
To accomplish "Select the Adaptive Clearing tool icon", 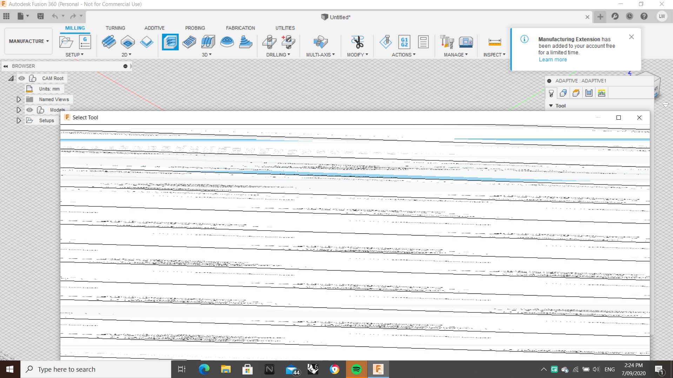I will 170,42.
